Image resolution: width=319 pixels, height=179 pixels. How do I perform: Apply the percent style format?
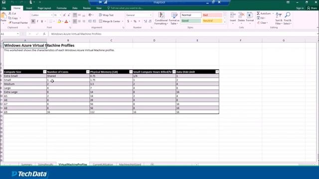(135, 21)
